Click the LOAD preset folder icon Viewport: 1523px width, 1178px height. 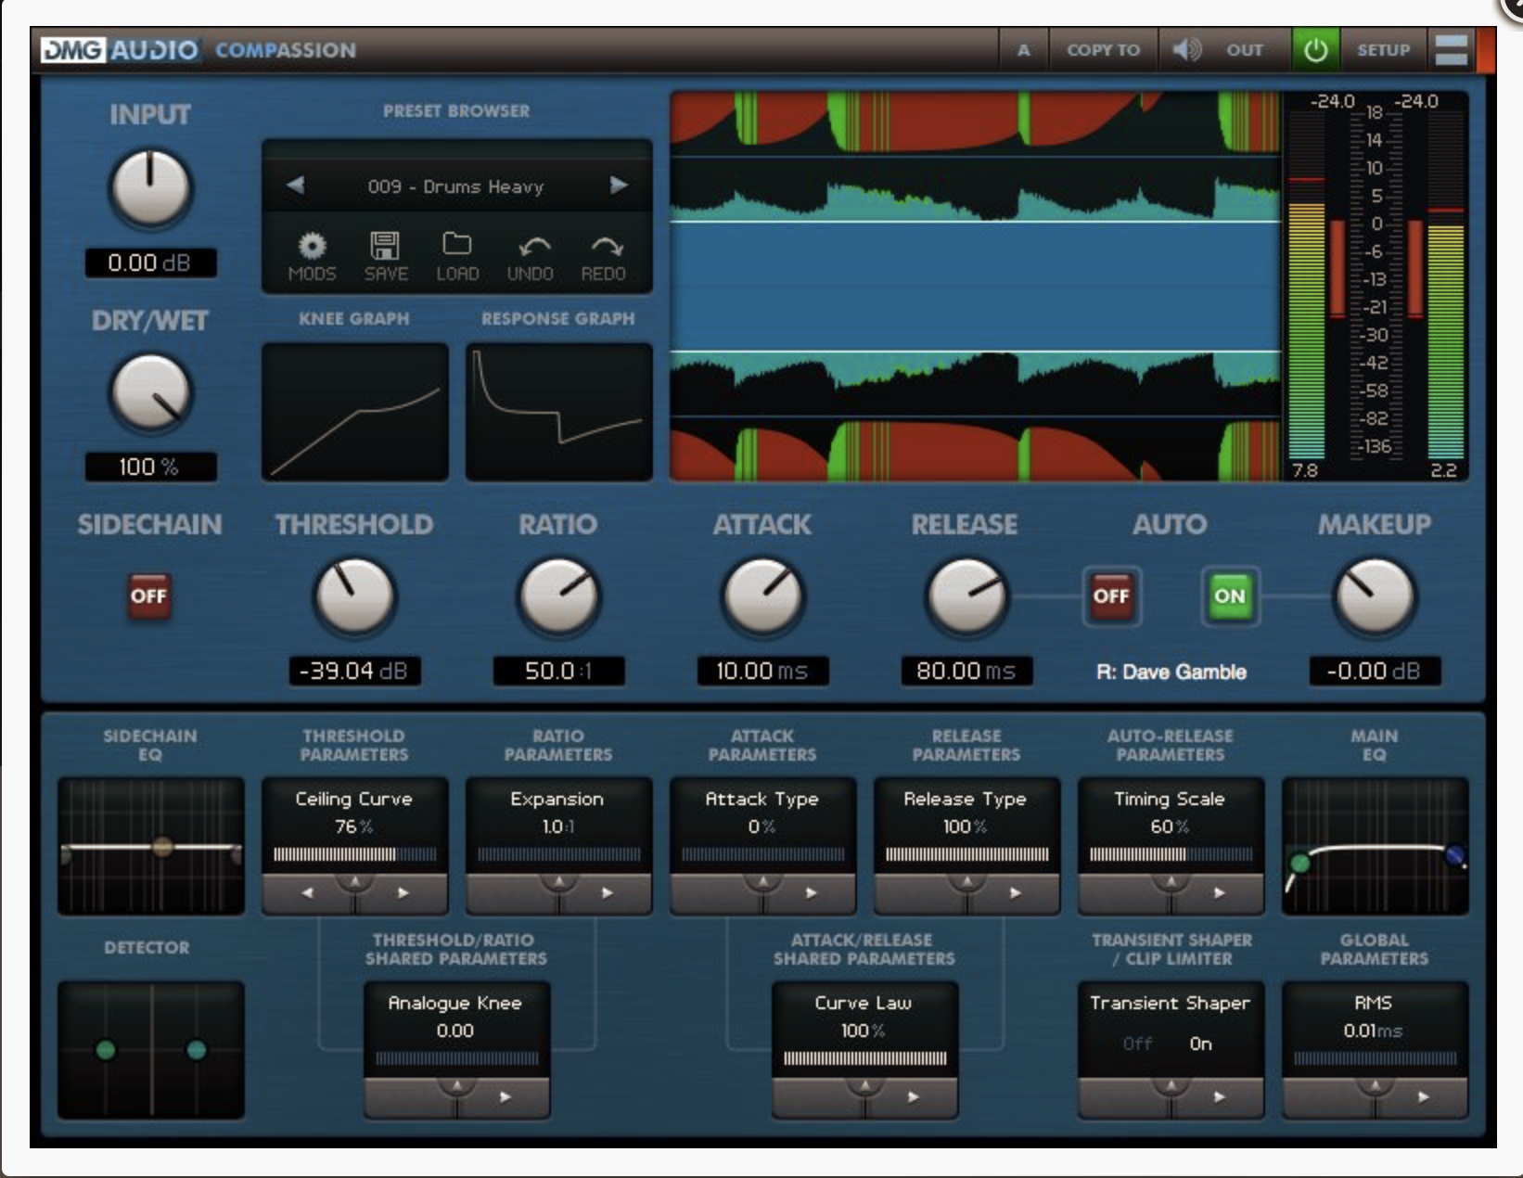(x=457, y=245)
